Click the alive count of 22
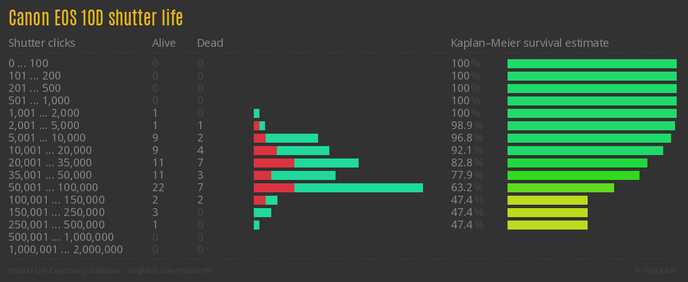This screenshot has height=282, width=688. tap(158, 188)
